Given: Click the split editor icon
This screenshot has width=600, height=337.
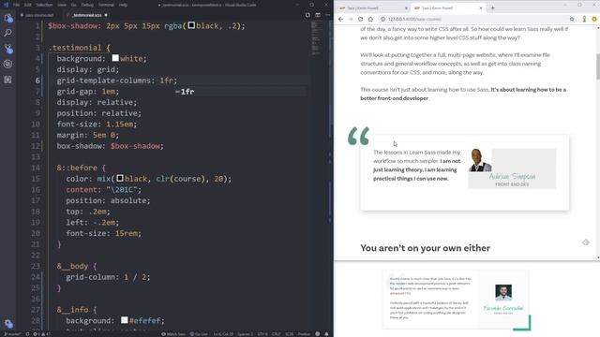Looking at the screenshot, I should point(307,15).
